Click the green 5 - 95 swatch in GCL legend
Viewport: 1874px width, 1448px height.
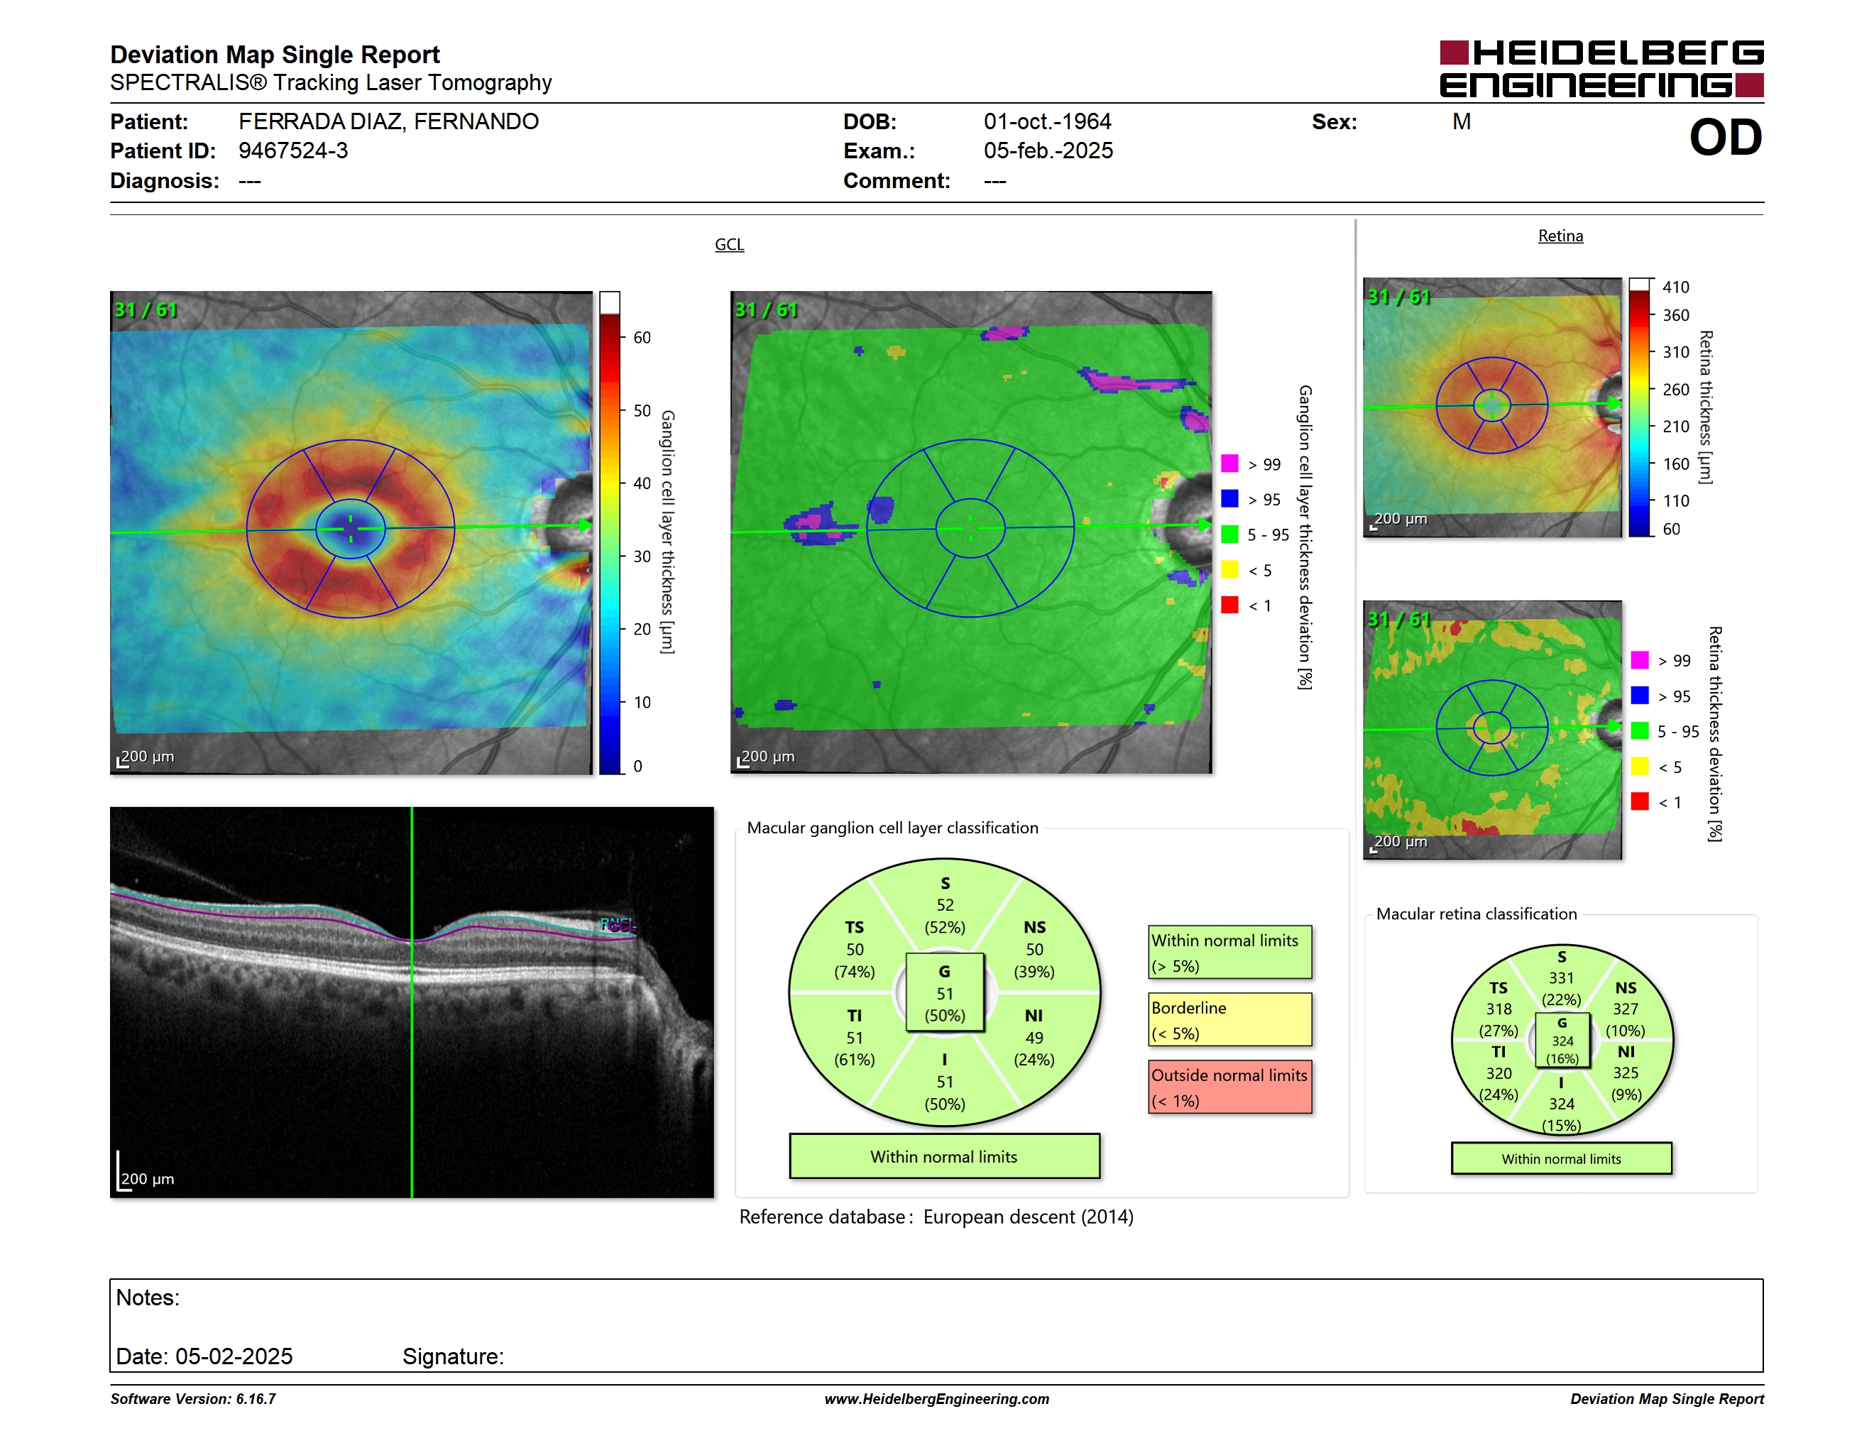tap(1229, 534)
